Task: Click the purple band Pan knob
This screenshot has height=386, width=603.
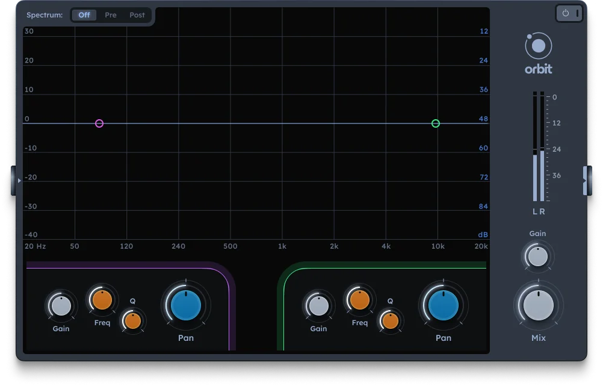Action: 186,306
